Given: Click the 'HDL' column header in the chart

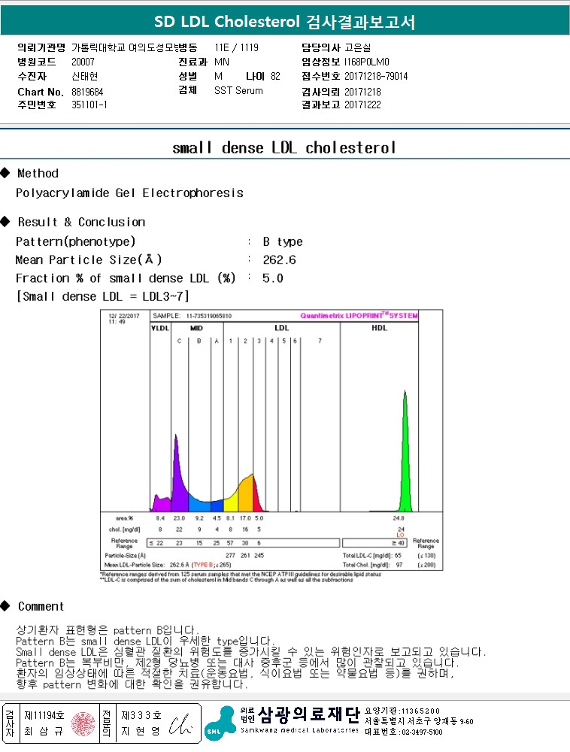Looking at the screenshot, I should [379, 328].
